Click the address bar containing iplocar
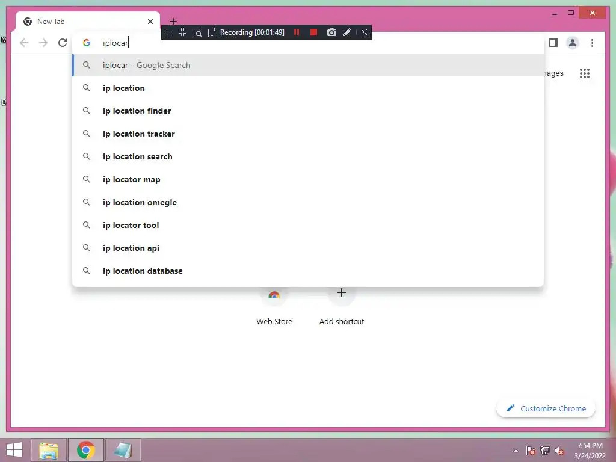The width and height of the screenshot is (616, 462). 309,43
